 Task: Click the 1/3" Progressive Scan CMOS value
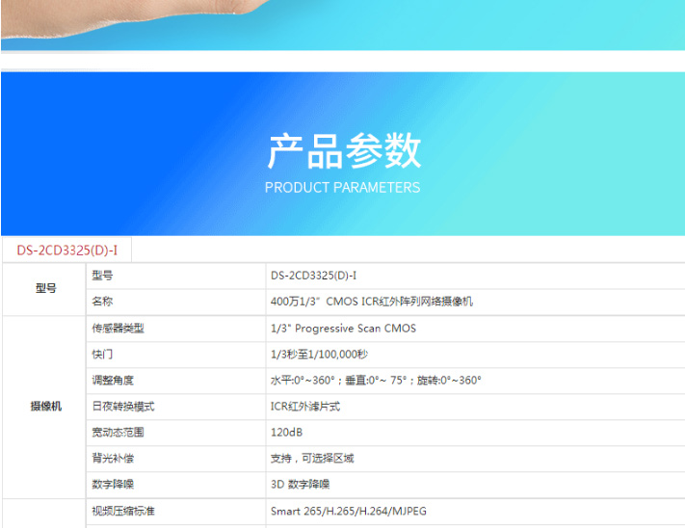[x=343, y=328]
